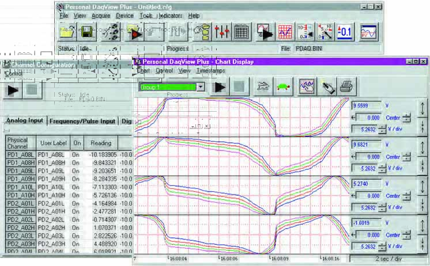Open the Indicators menu

point(170,16)
